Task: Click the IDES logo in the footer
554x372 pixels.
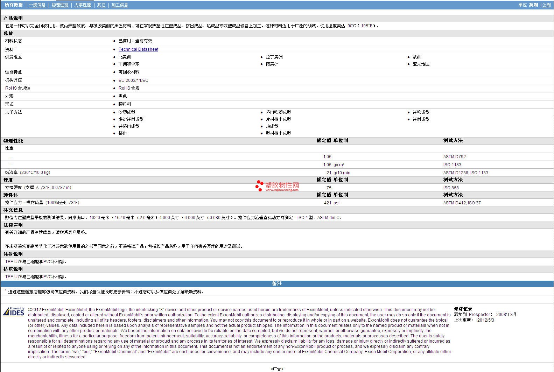Action: [14, 311]
